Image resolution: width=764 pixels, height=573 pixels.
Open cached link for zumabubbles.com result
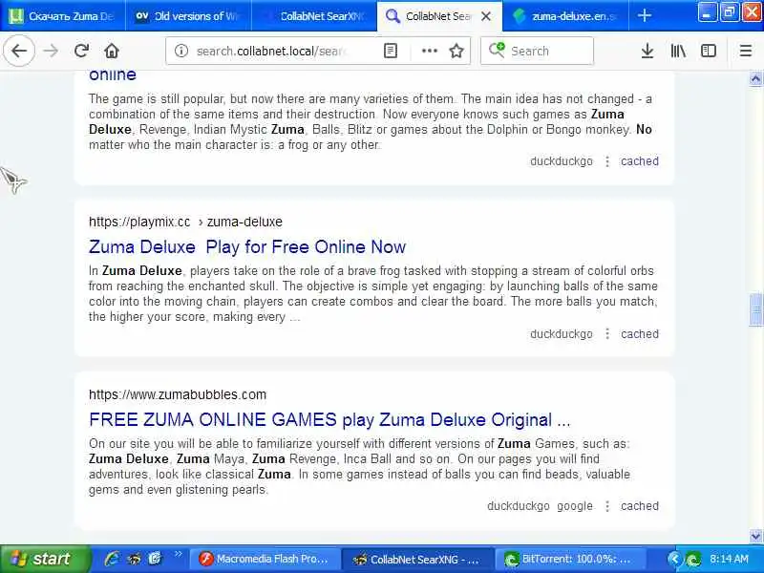point(639,506)
